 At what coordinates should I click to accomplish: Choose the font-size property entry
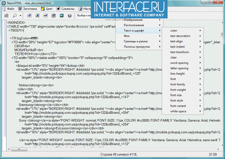(183, 95)
